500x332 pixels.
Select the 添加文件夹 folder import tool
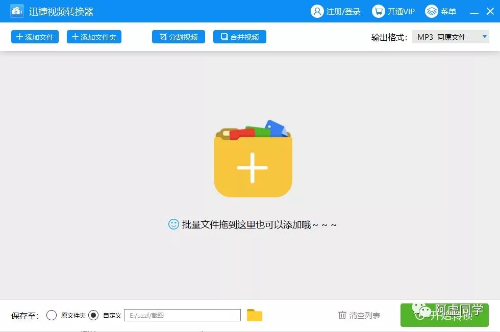coord(94,37)
